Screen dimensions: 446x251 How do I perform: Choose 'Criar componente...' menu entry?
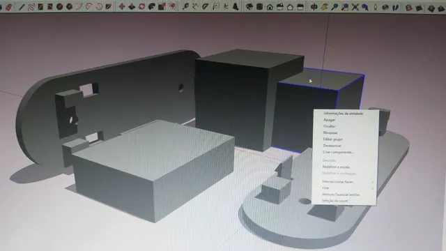tap(338, 152)
